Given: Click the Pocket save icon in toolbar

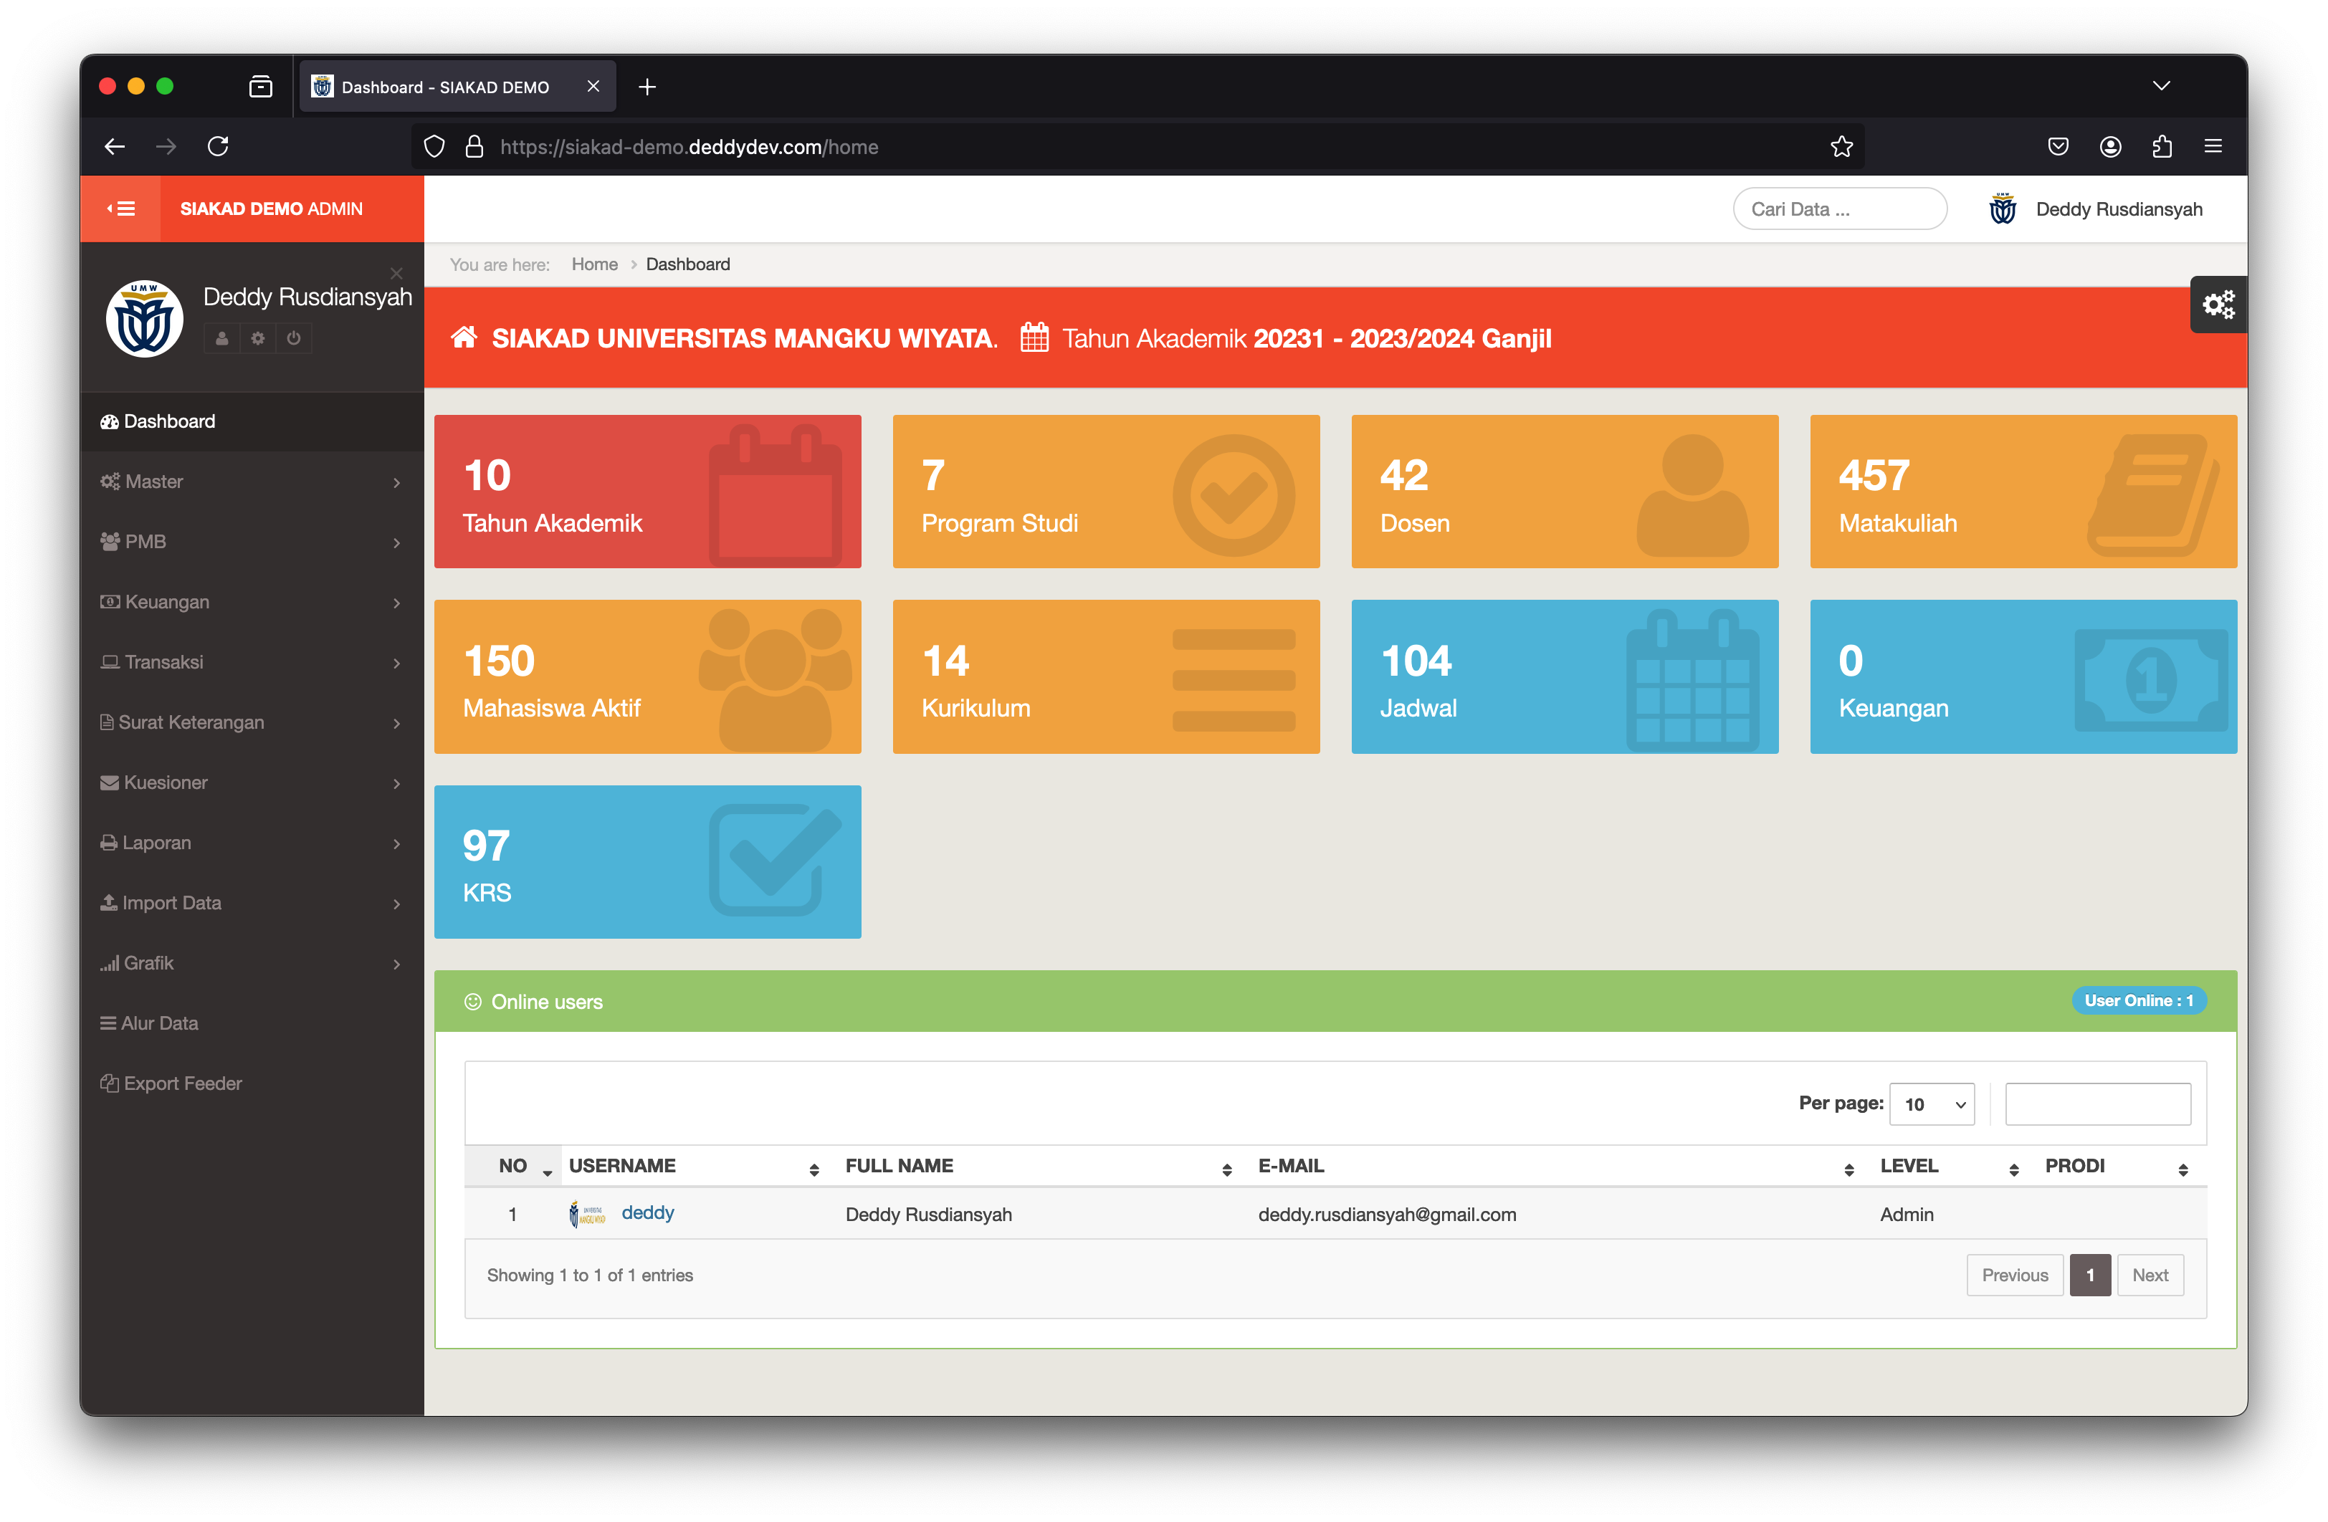Looking at the screenshot, I should [2058, 147].
